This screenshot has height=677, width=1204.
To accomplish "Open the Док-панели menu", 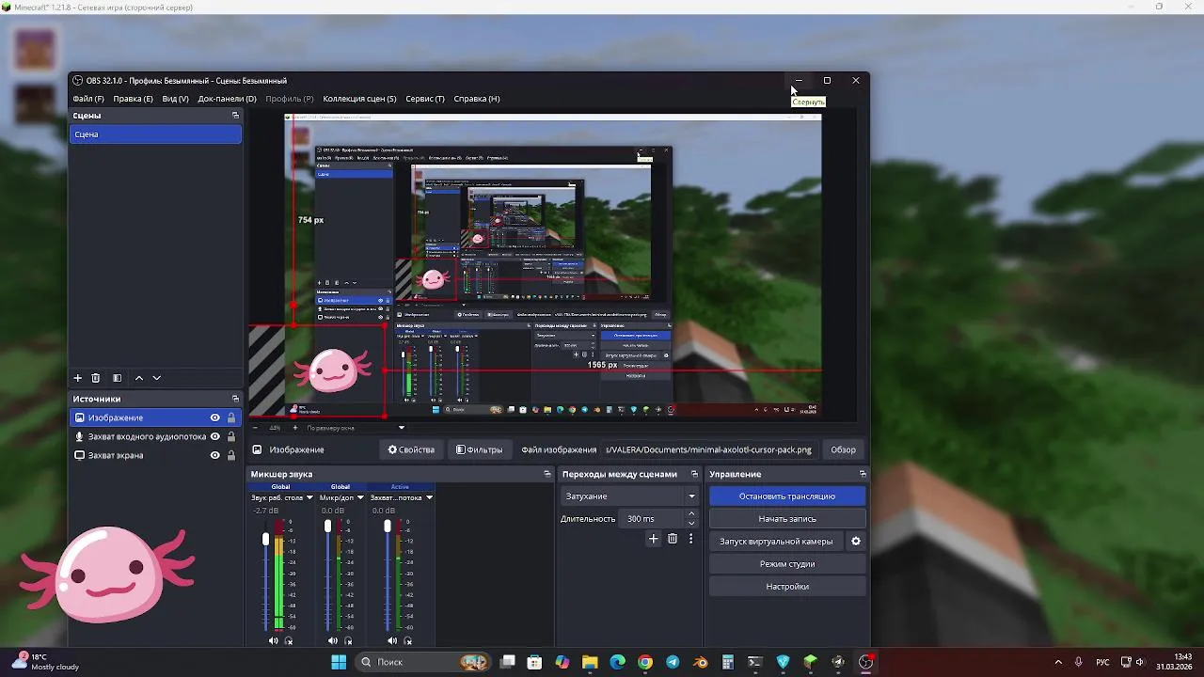I will pos(227,99).
